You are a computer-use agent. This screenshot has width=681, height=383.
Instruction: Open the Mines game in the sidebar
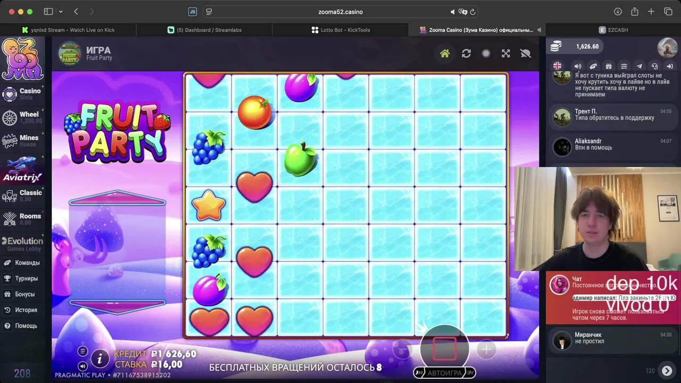point(22,141)
